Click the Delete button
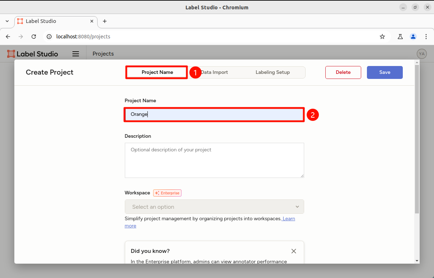Viewport: 434px width, 278px height. pyautogui.click(x=343, y=72)
